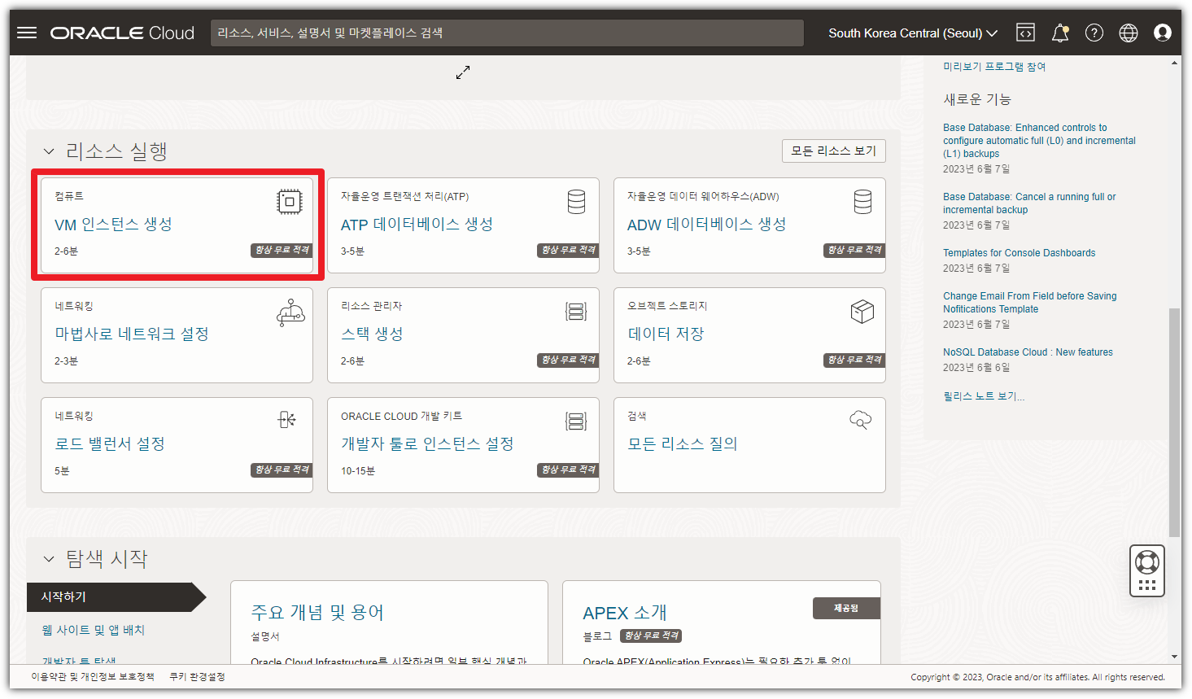Open the help question mark menu
1192x699 pixels.
point(1094,33)
